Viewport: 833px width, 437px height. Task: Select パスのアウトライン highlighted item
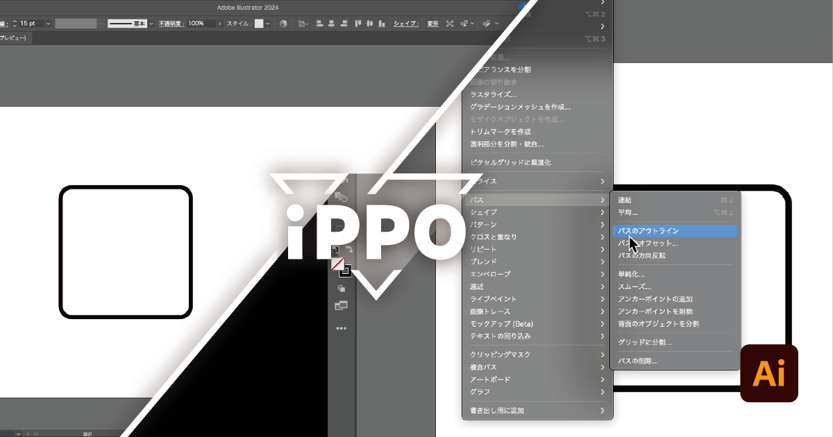coord(675,231)
